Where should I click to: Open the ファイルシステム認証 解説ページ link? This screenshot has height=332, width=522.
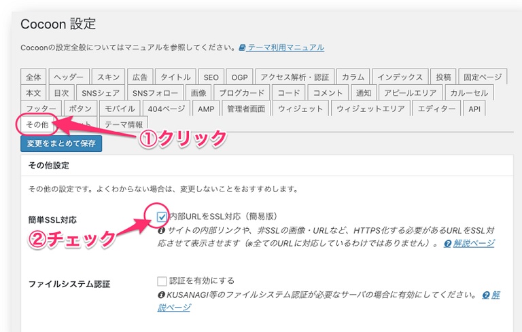click(x=174, y=308)
